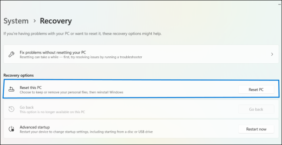The width and height of the screenshot is (282, 145).
Task: Click the reinstall Windows subtitle text
Action: [71, 92]
